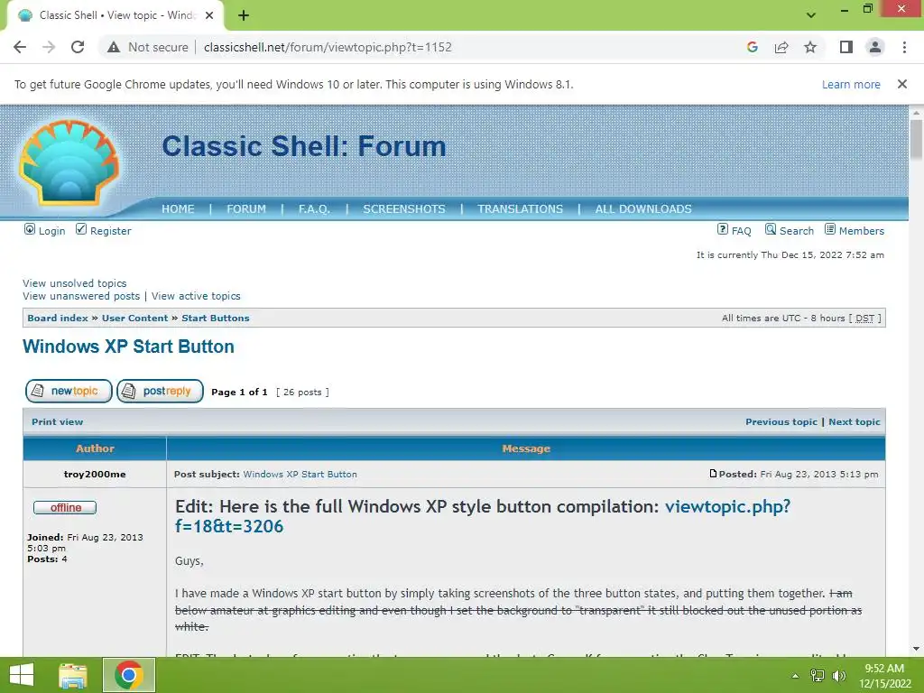Click the new topic button
Viewport: 924px width, 693px height.
(x=69, y=392)
